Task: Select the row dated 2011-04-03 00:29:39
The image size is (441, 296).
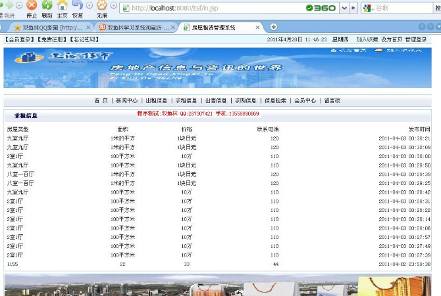Action: [x=217, y=174]
